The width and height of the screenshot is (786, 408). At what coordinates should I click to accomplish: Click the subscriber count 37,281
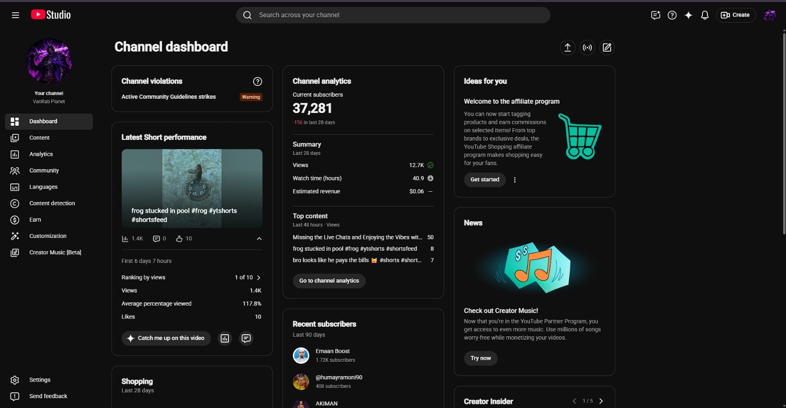[312, 109]
